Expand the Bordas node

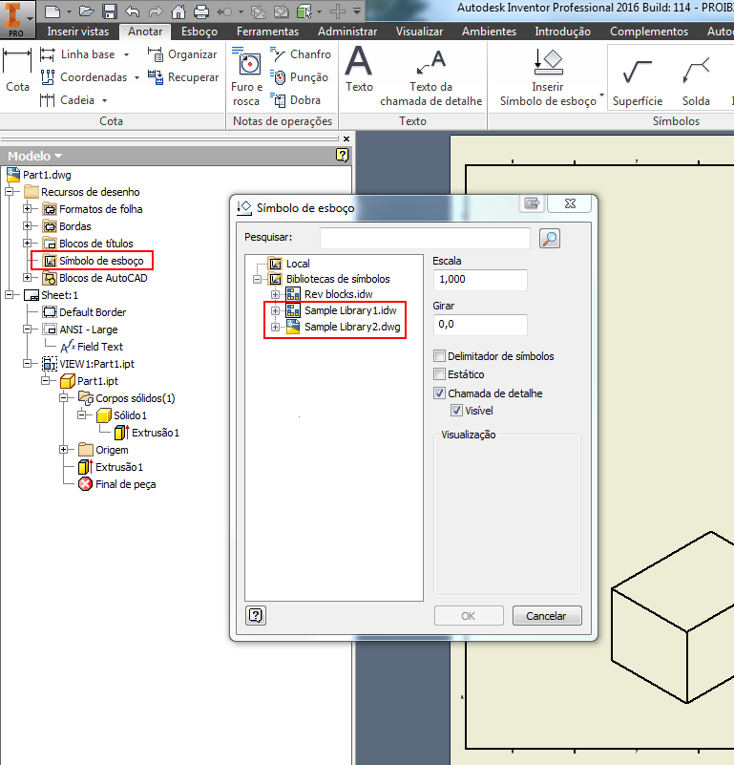(x=28, y=226)
